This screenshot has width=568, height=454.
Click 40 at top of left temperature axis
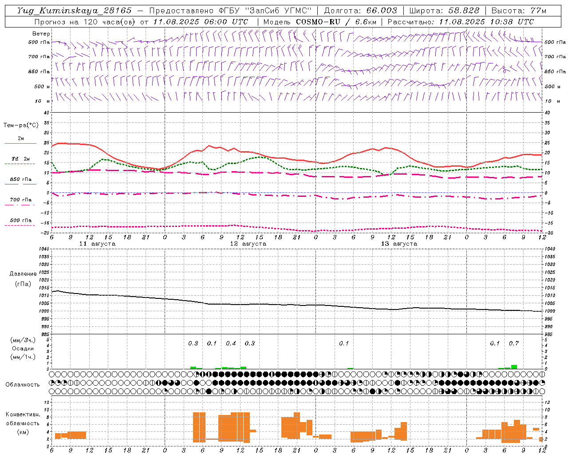click(47, 113)
